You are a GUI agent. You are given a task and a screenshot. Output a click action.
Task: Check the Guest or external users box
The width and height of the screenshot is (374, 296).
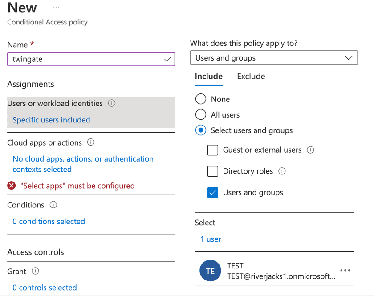tap(213, 150)
